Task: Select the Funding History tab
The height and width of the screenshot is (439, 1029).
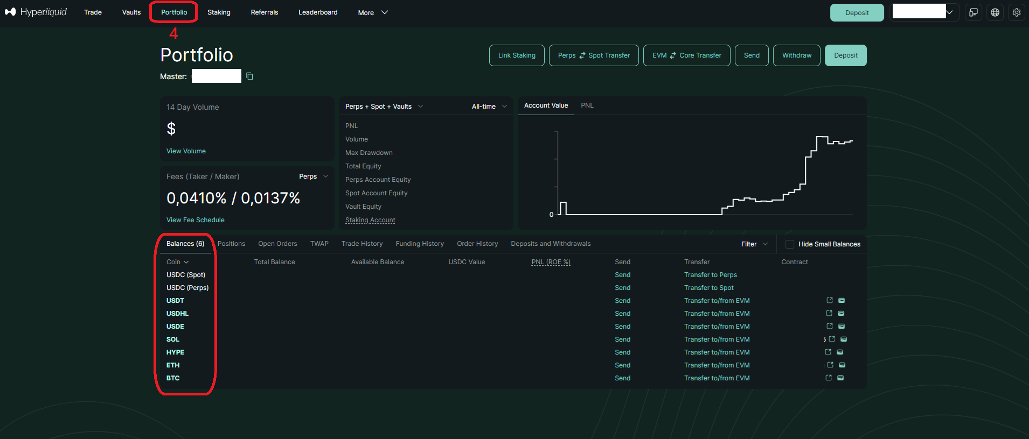Action: pyautogui.click(x=420, y=244)
